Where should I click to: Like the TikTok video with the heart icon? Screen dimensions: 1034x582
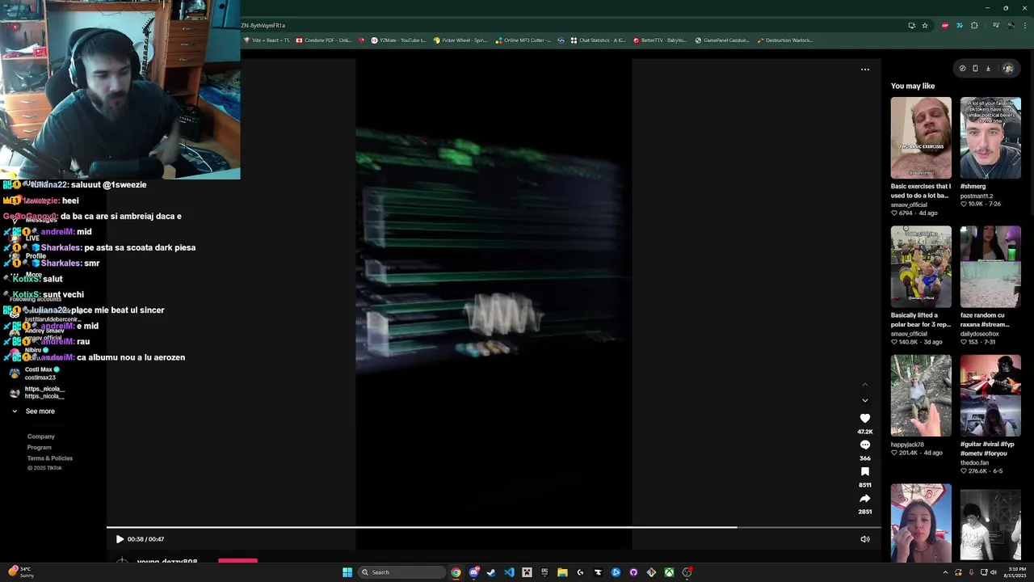coord(864,418)
